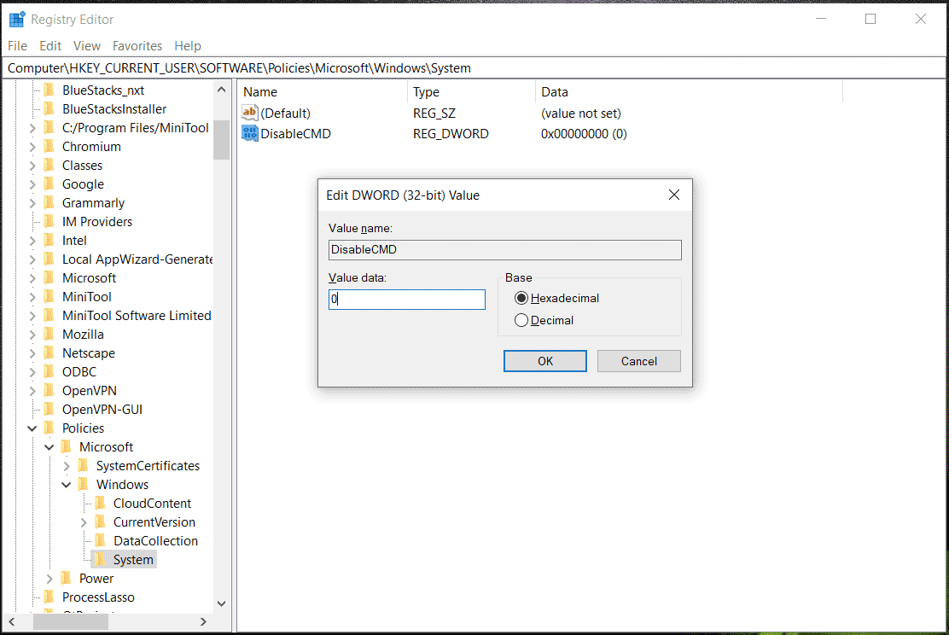Click the REG_SZ type cell
This screenshot has height=635, width=949.
click(x=434, y=114)
